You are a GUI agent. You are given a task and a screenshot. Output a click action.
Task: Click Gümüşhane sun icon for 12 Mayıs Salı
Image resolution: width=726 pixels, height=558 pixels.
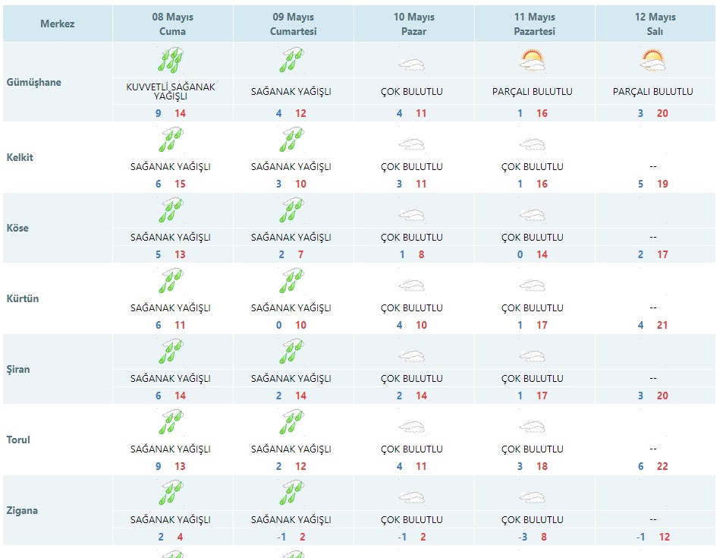point(653,61)
